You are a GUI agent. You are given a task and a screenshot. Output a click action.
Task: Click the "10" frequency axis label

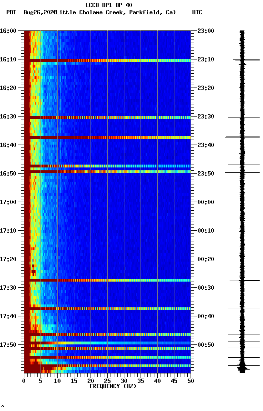click(x=57, y=381)
